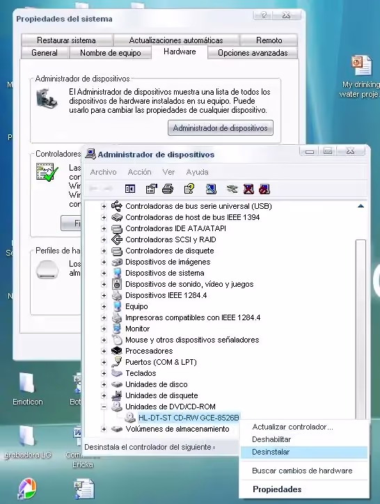Select the USB controllers category icon
The image size is (380, 504).
117,206
